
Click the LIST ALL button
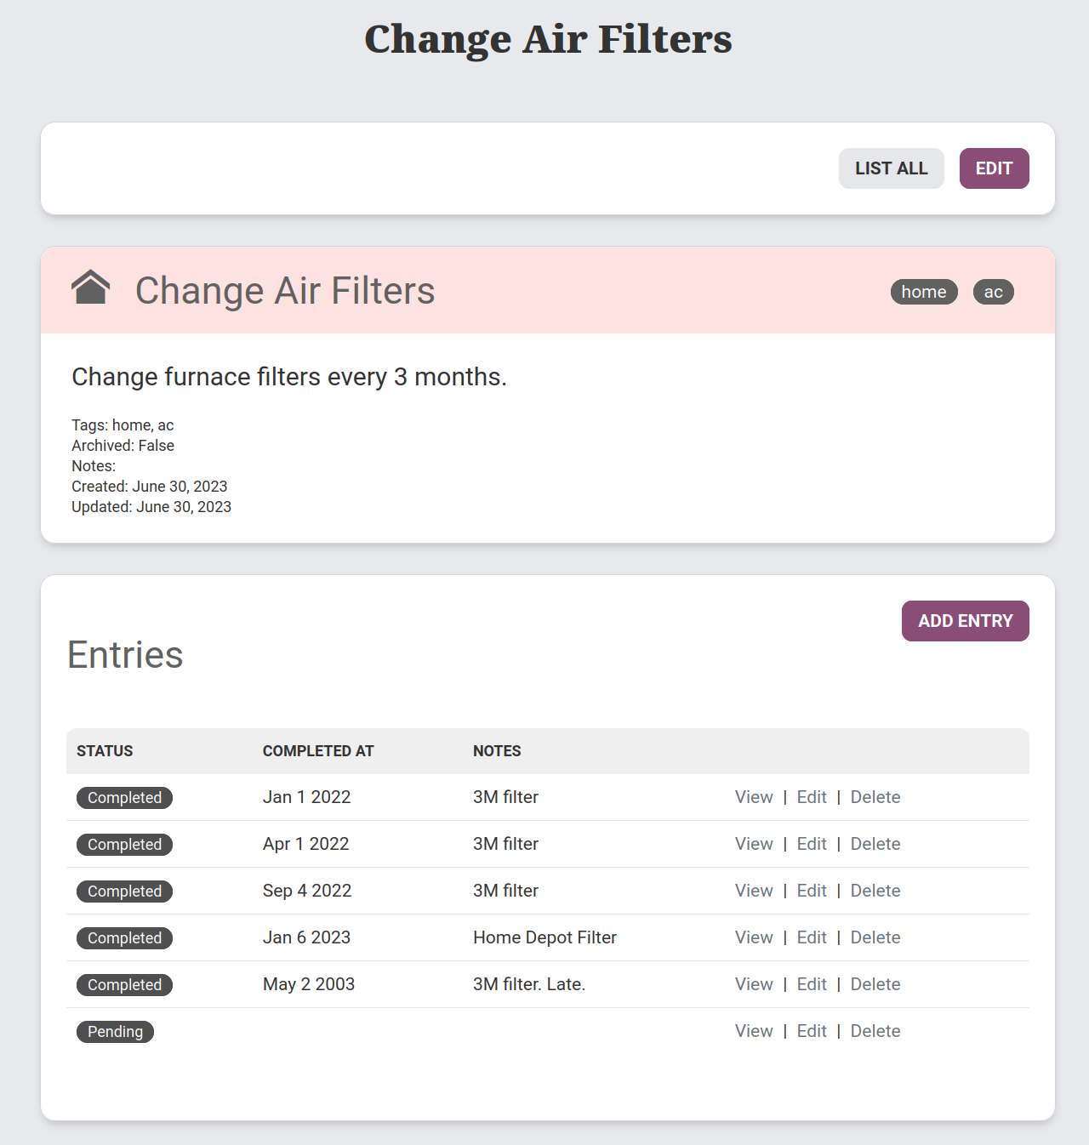[x=891, y=168]
